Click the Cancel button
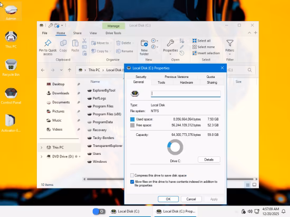290x217 pixels. 191,199
